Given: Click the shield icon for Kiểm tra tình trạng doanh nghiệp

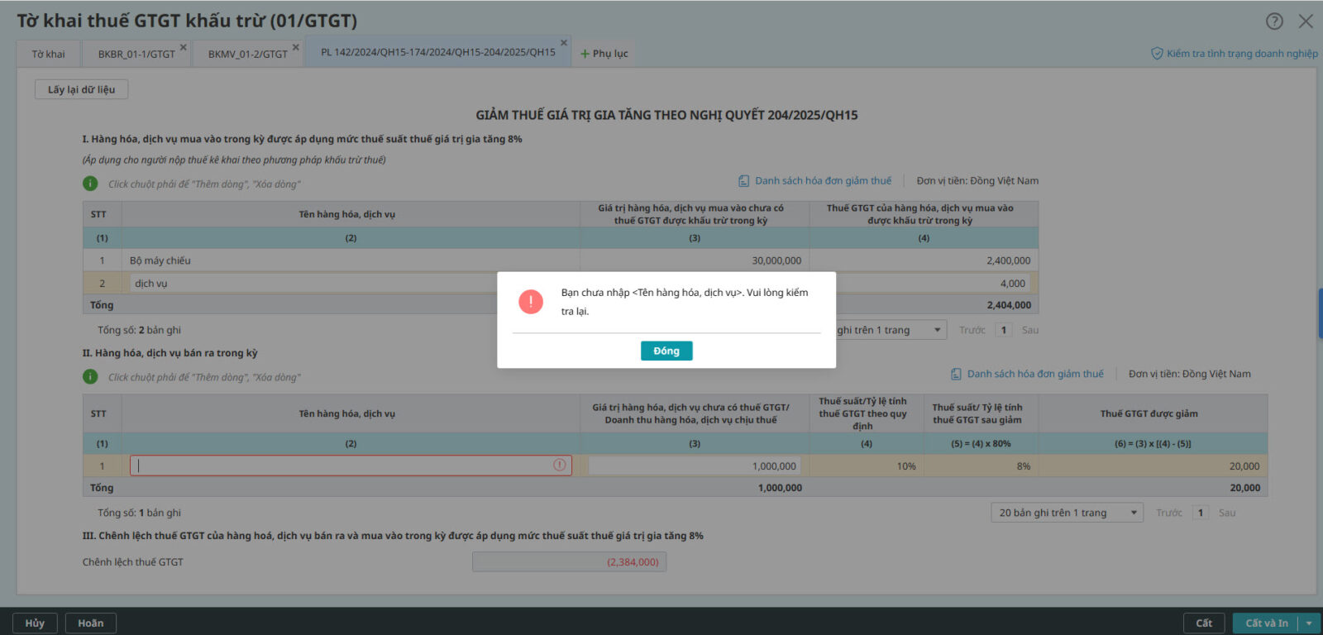Looking at the screenshot, I should (1157, 54).
